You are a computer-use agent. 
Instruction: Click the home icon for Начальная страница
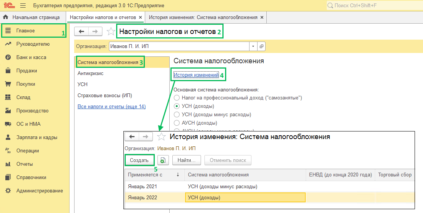pyautogui.click(x=6, y=18)
